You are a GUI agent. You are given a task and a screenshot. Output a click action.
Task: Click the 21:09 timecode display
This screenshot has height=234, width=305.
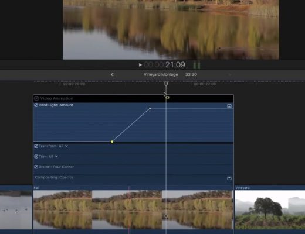tap(175, 65)
